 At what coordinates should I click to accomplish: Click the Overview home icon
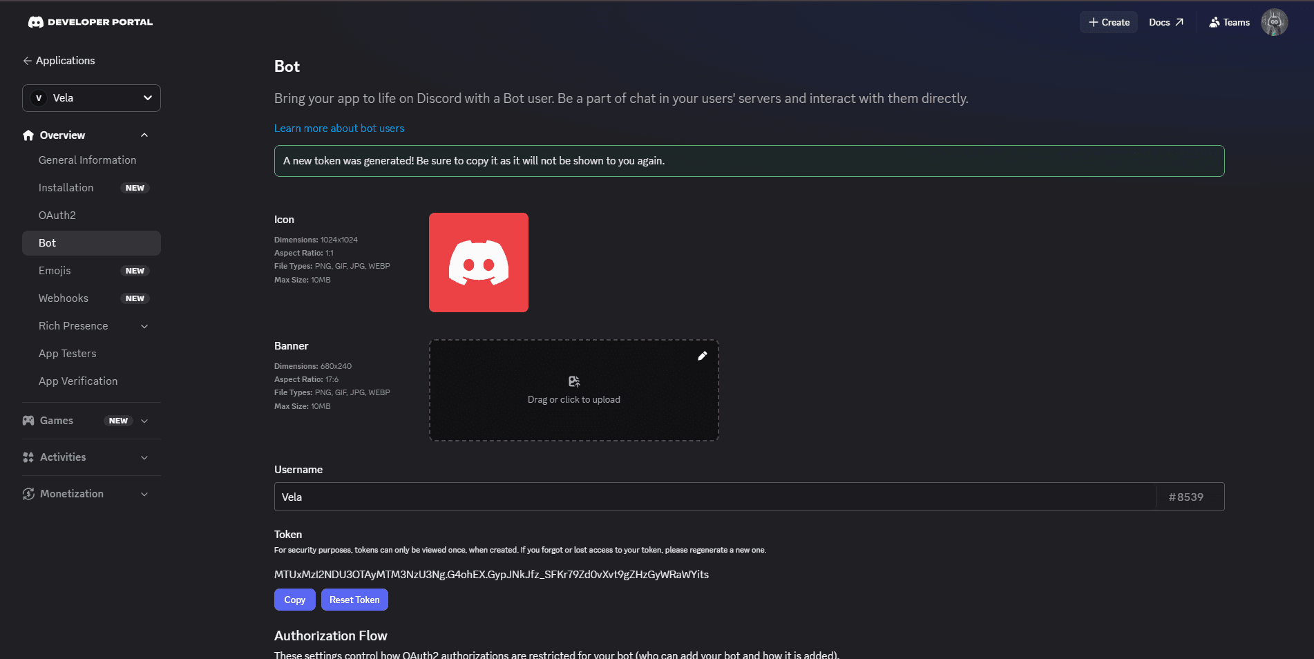[28, 135]
